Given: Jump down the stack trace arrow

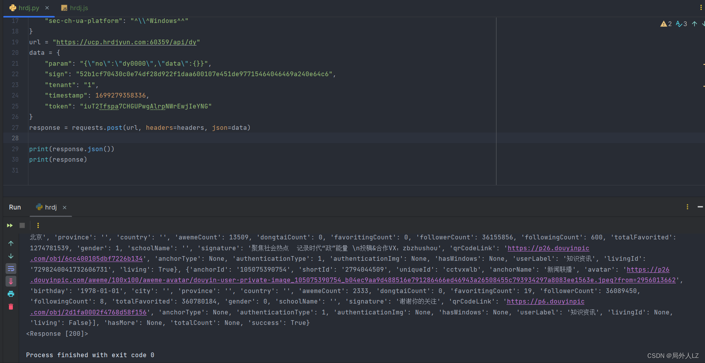Looking at the screenshot, I should (11, 256).
